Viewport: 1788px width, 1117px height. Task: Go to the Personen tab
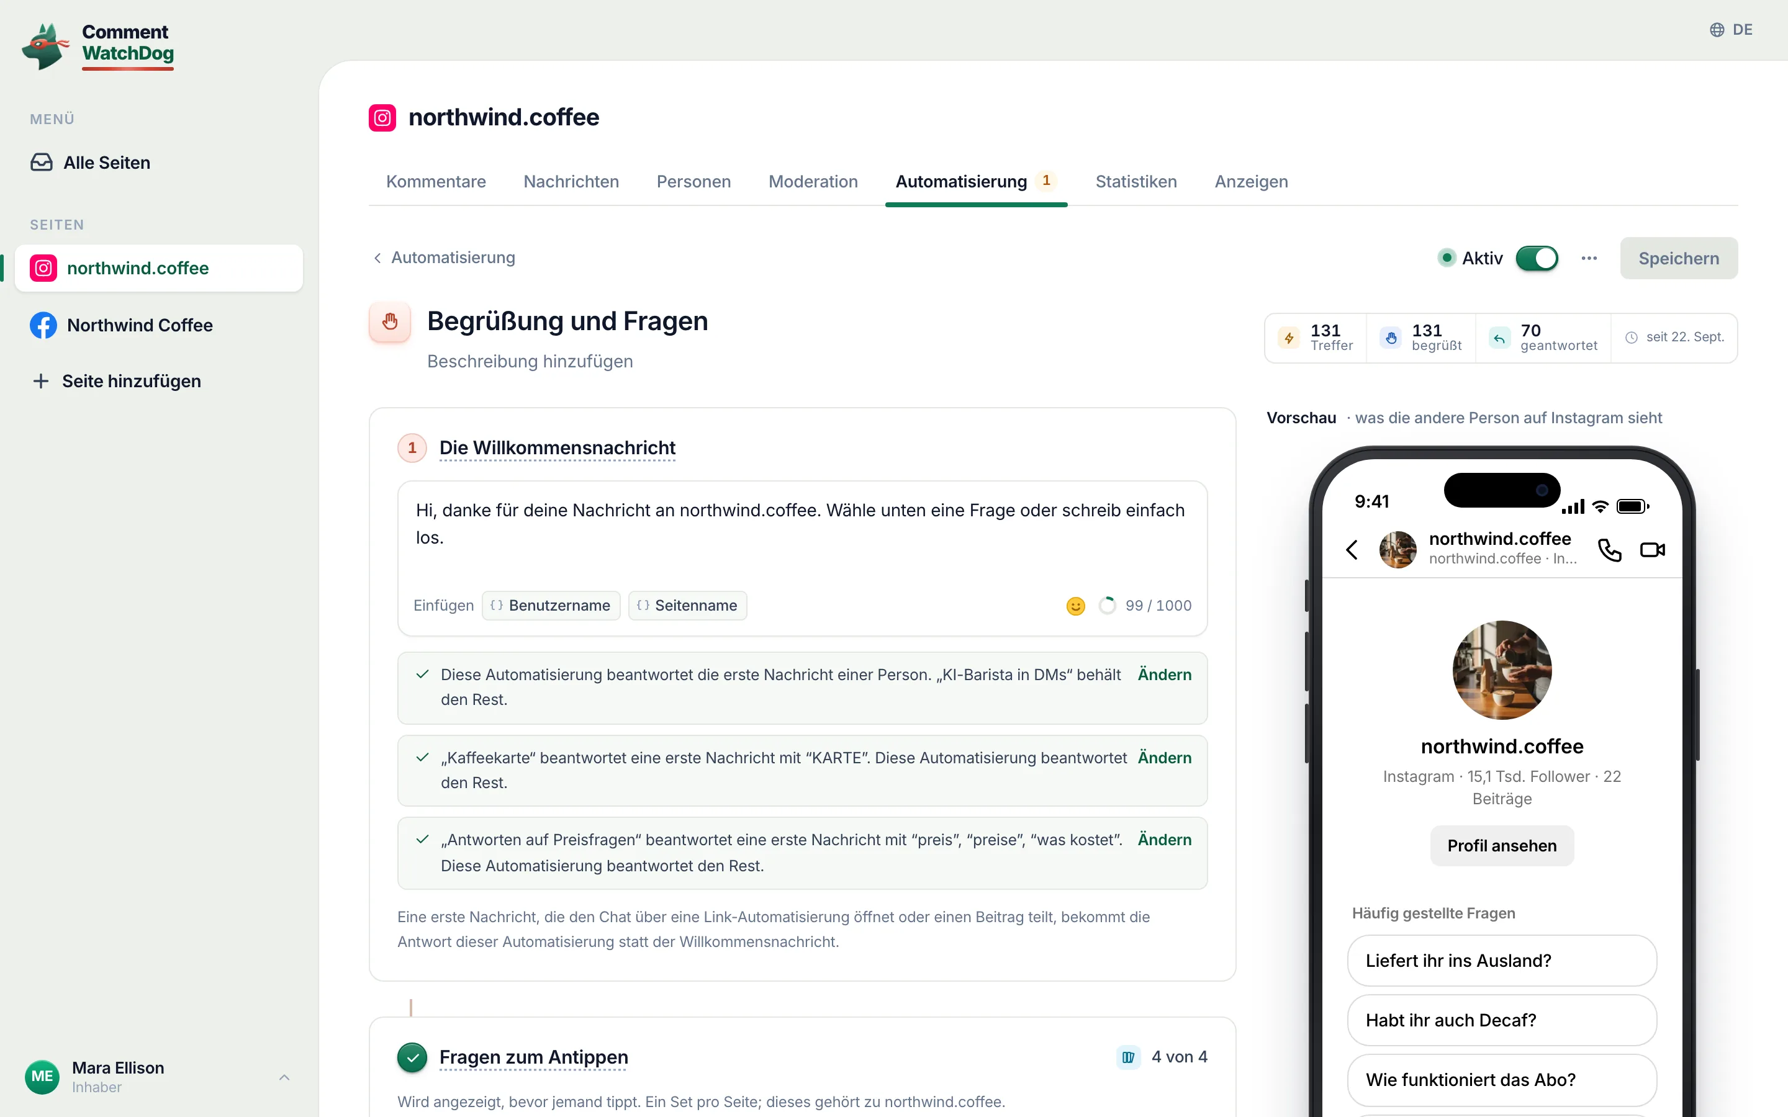pyautogui.click(x=693, y=182)
